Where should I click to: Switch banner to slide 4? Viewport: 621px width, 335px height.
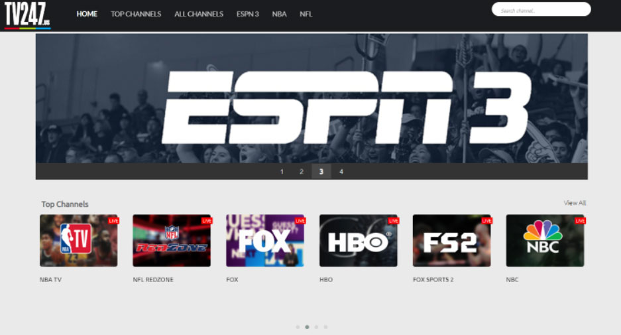point(341,172)
